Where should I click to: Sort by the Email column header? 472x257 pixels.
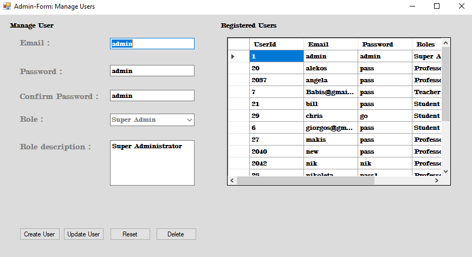click(331, 44)
